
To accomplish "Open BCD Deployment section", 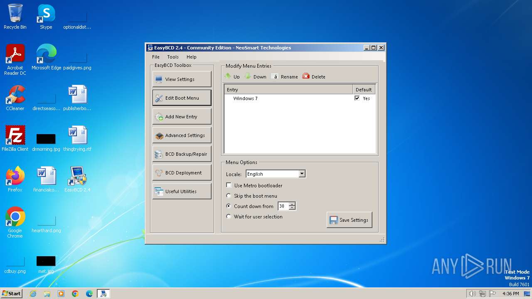I will coord(182,172).
